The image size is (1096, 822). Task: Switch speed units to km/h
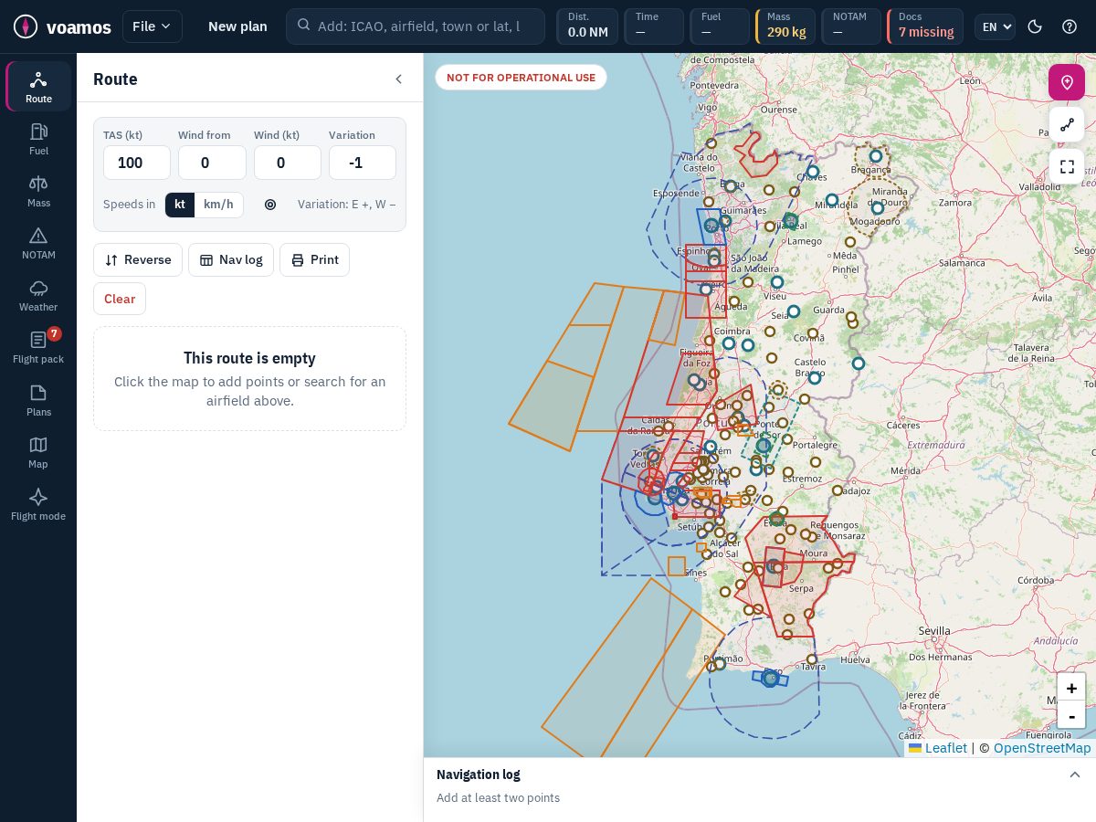218,205
